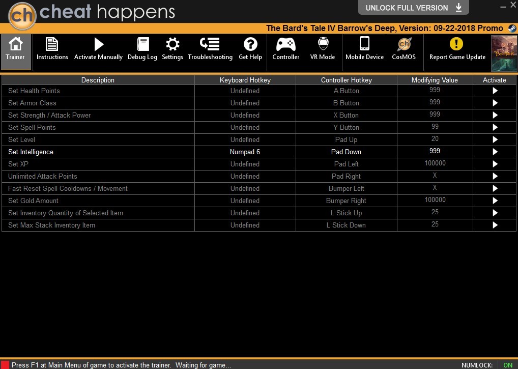Click the Cheat Happens logo

click(22, 16)
